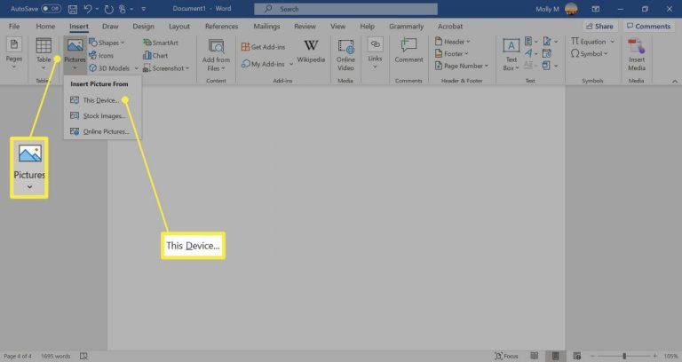Screen dimensions: 682x362
Task: Click the Pictures ribbon icon
Action: pos(75,55)
